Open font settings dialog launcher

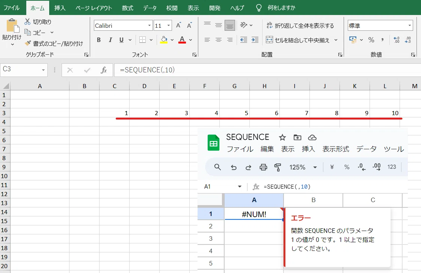click(x=195, y=55)
